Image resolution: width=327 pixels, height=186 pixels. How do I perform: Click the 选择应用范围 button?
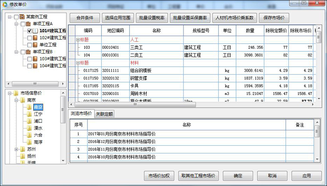[118, 18]
